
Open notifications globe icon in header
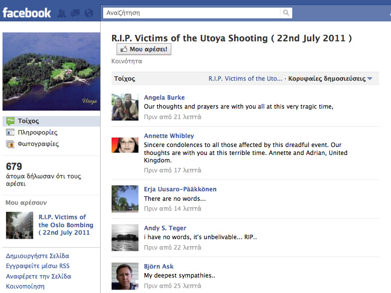(x=89, y=13)
